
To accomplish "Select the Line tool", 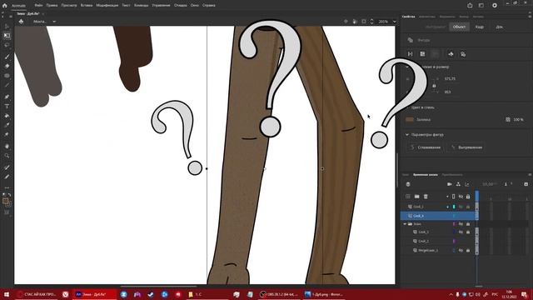I will (7, 85).
